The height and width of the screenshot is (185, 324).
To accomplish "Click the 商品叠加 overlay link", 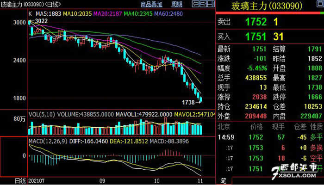I will pyautogui.click(x=151, y=4).
